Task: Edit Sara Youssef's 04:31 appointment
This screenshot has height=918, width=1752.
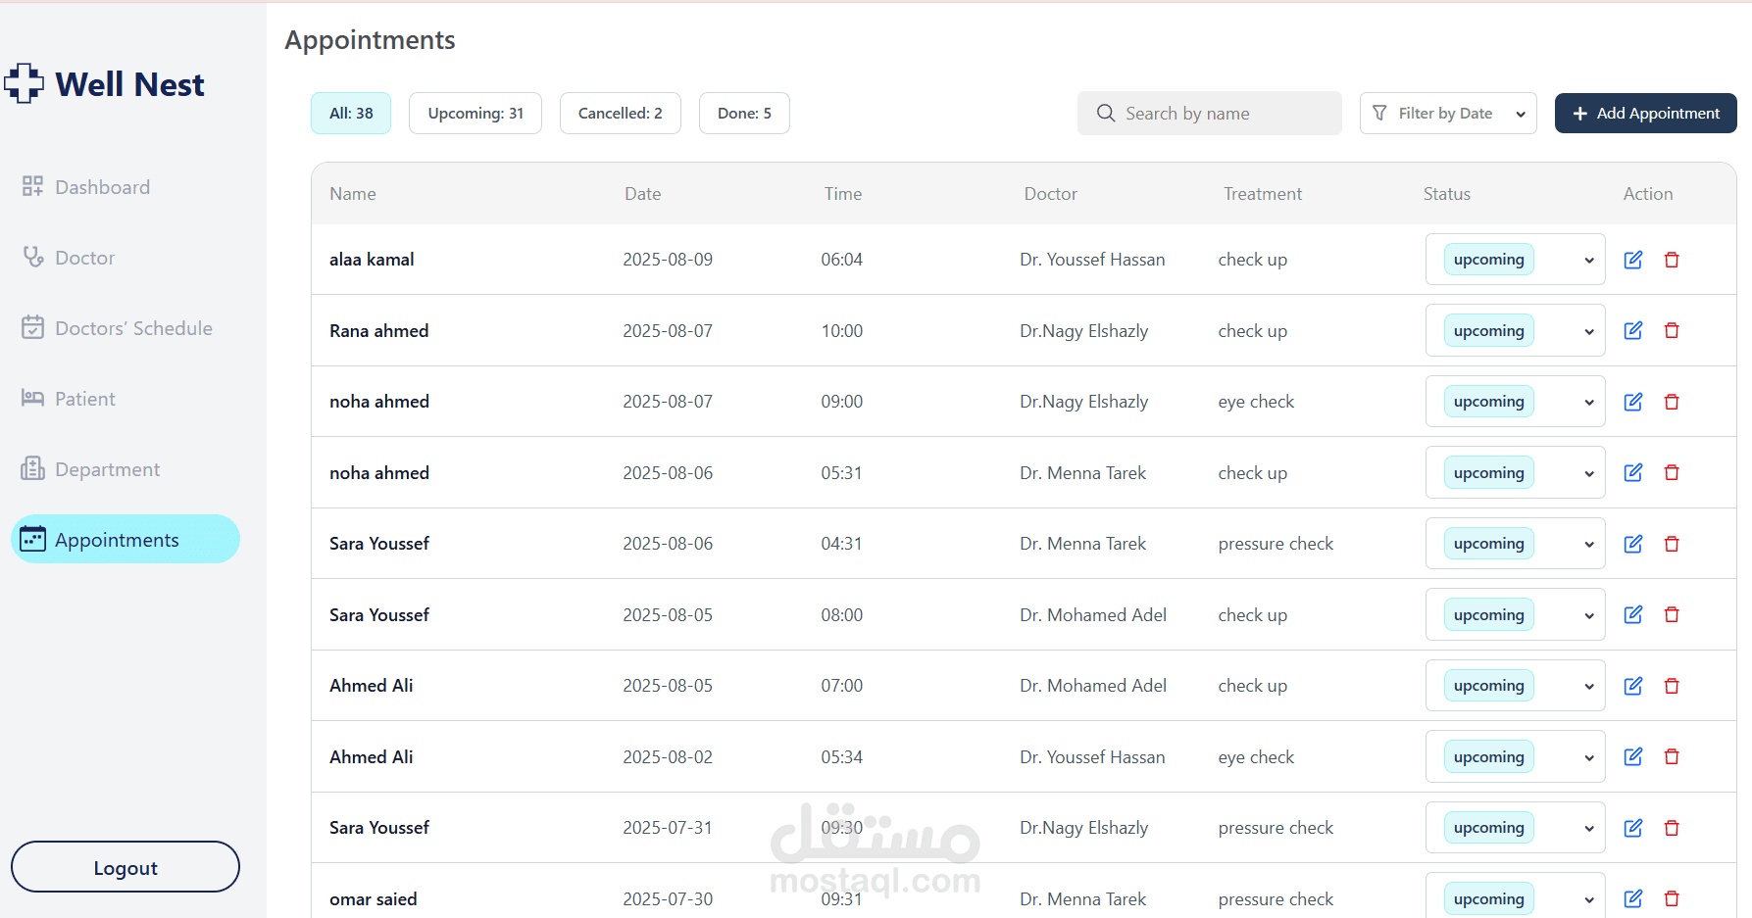Action: click(x=1633, y=544)
